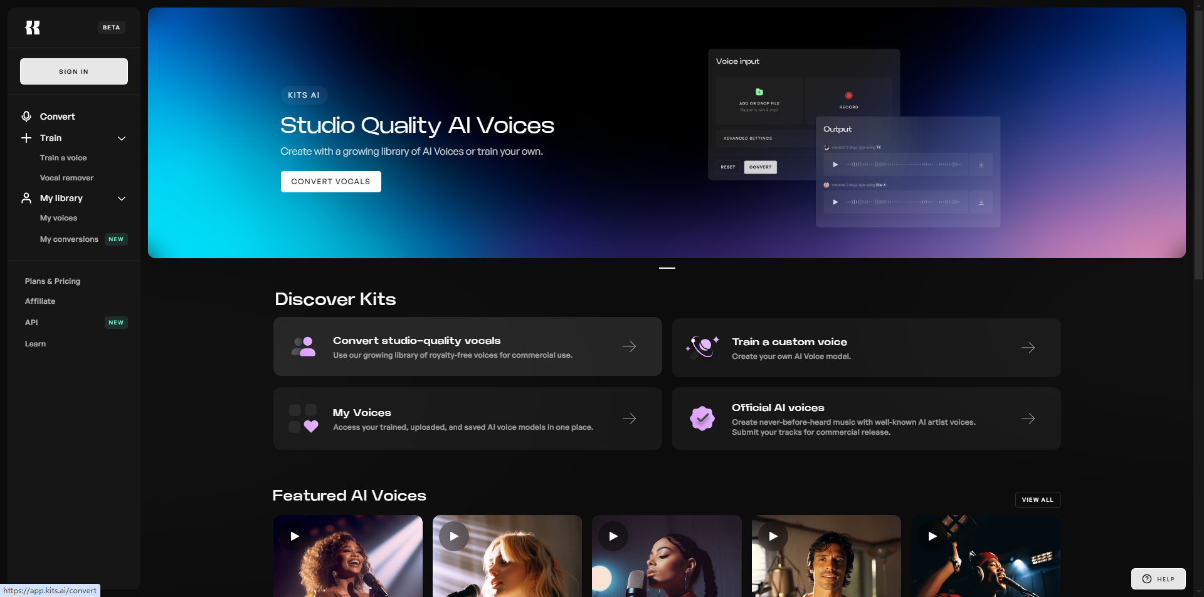Click the CONVERT VOCALS button
The image size is (1204, 597).
click(x=330, y=182)
